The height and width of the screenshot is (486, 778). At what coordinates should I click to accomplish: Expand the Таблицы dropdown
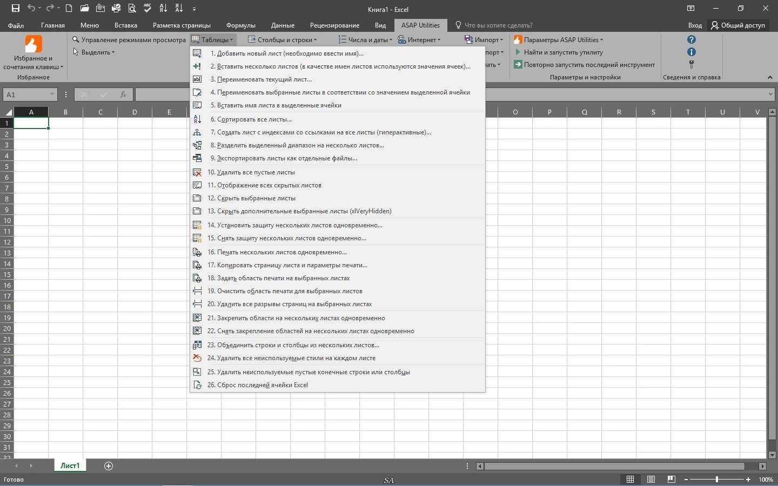212,39
